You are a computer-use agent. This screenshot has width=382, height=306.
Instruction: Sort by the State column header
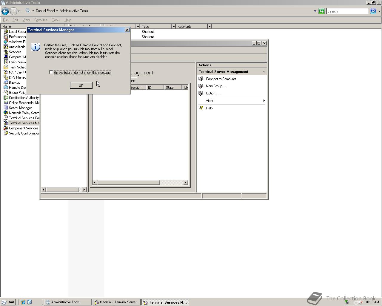coord(173,88)
